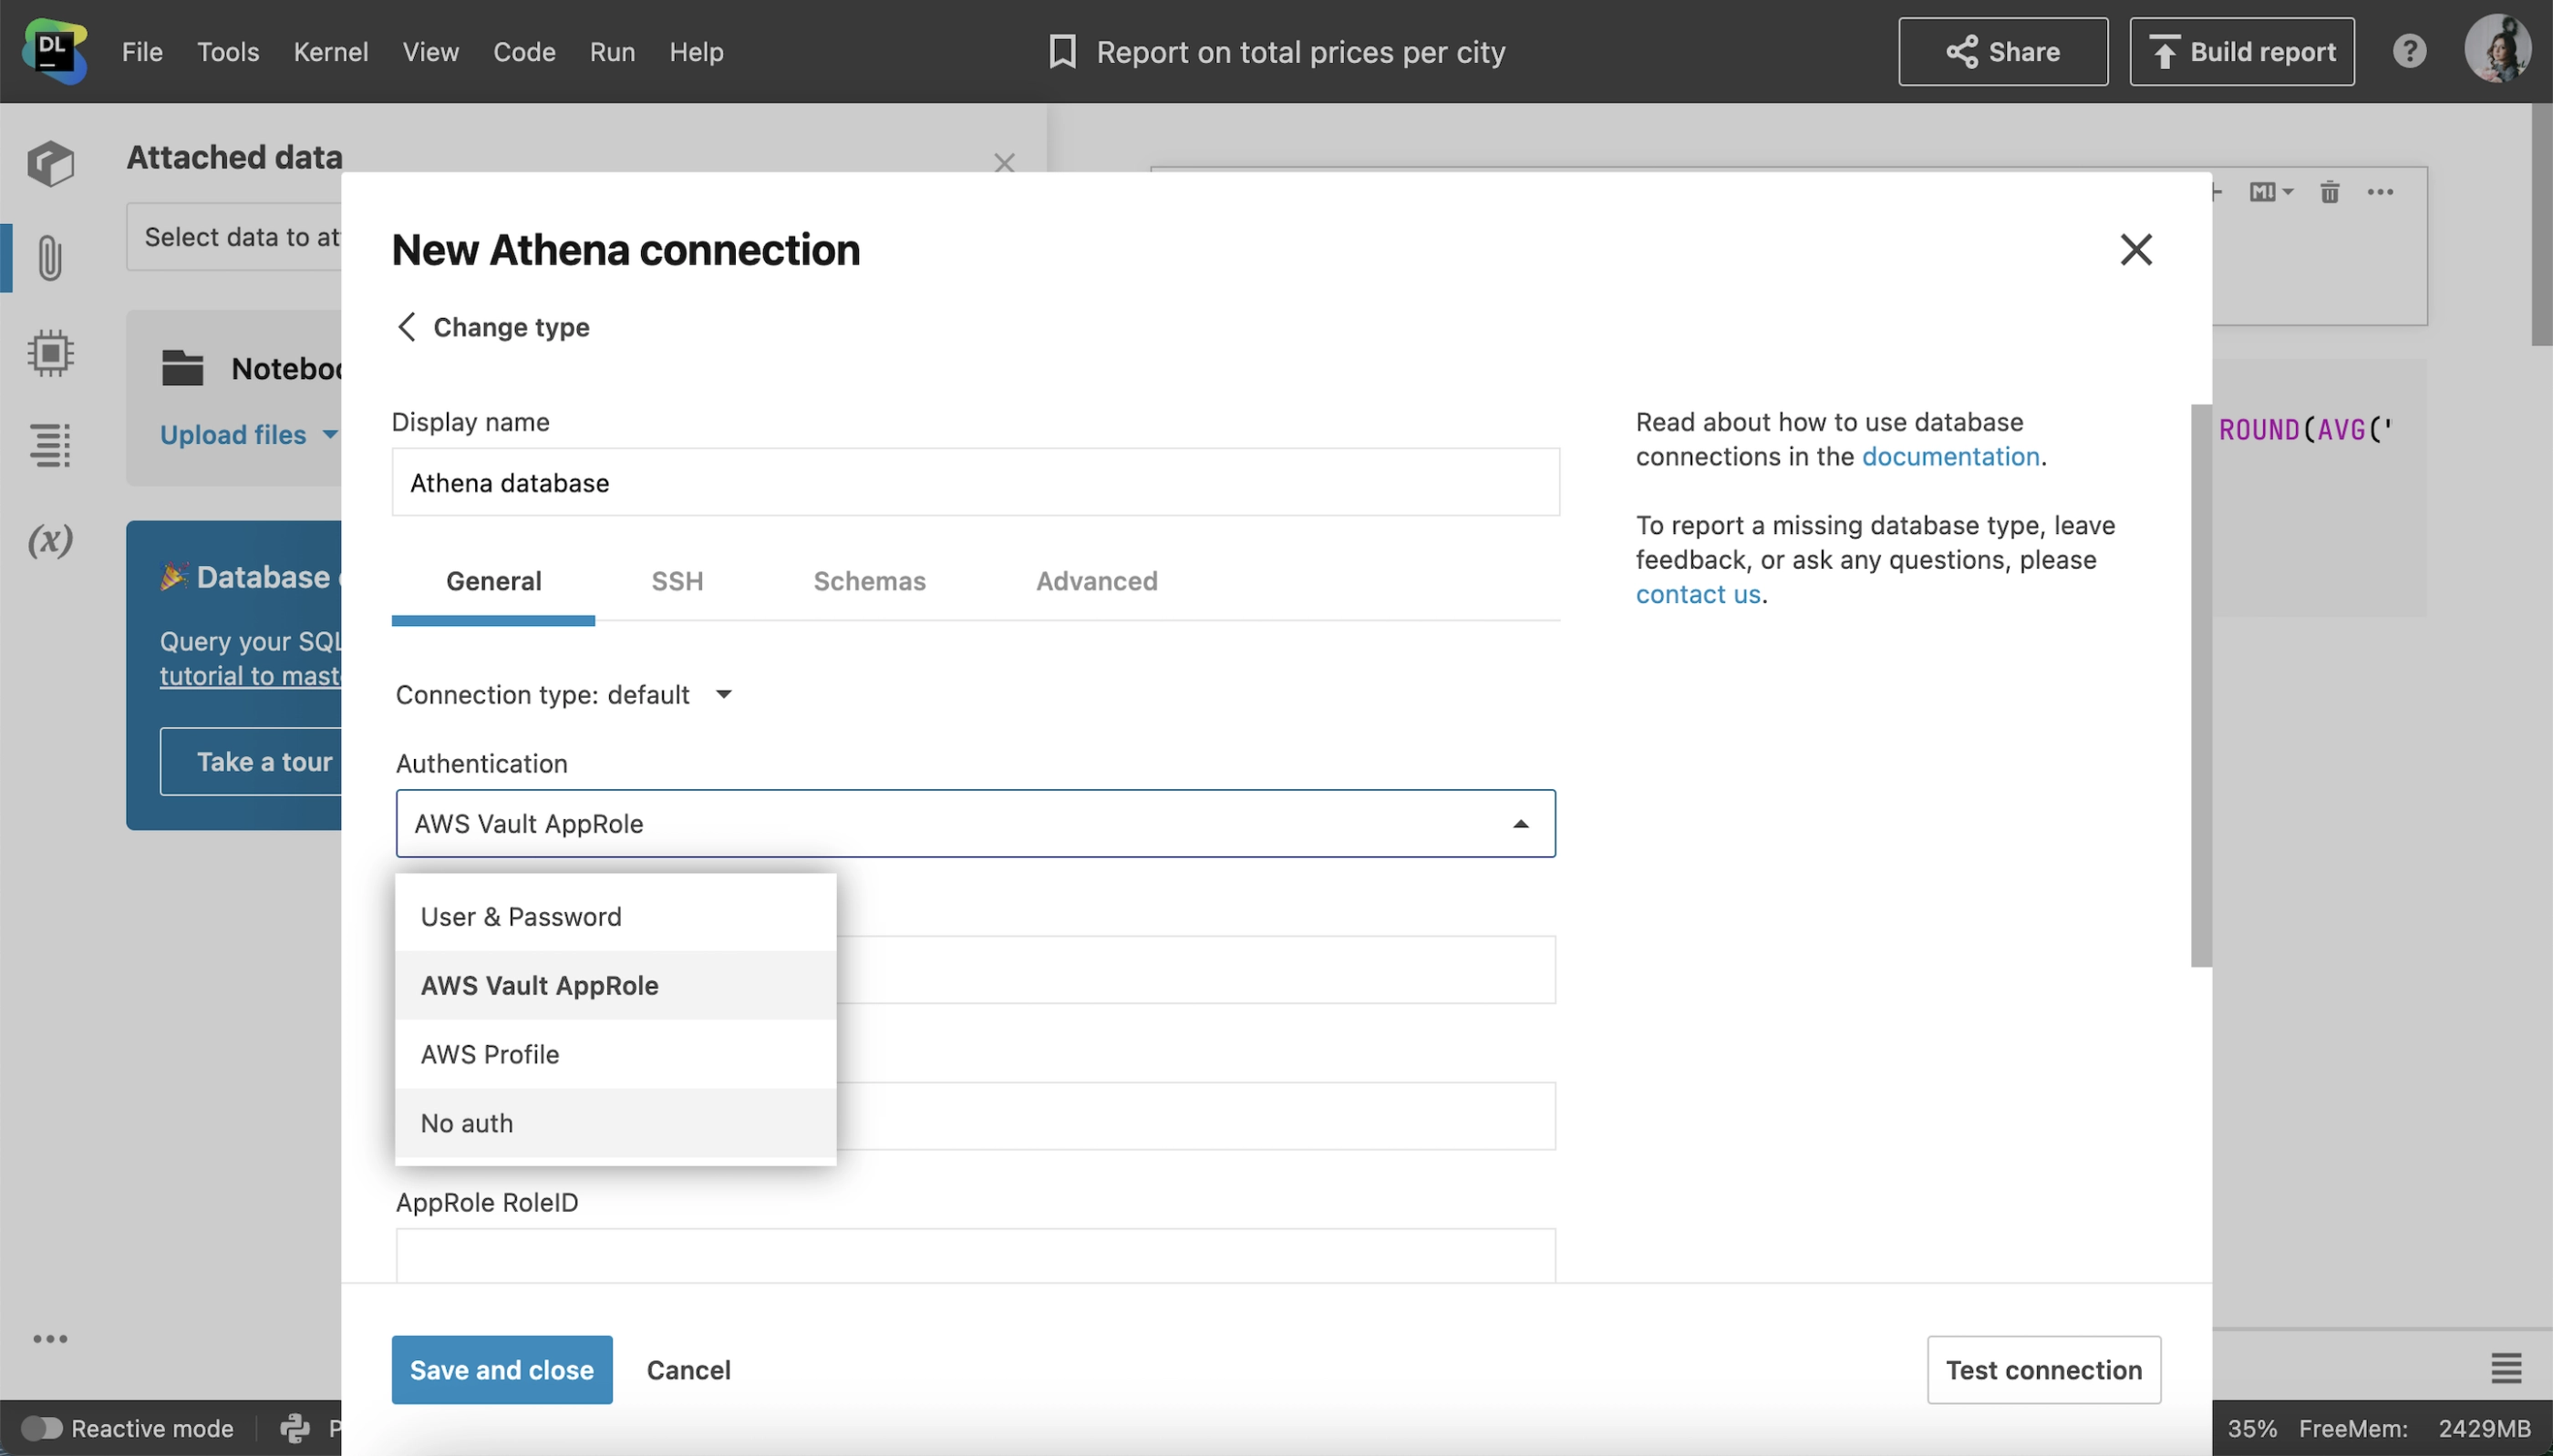Select No auth authentication option
Screen dimensions: 2553x1456
(615, 1123)
